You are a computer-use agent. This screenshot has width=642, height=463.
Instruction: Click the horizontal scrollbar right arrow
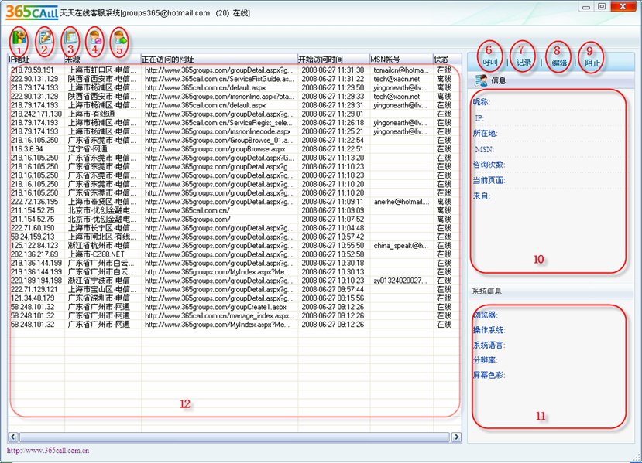[x=457, y=437]
